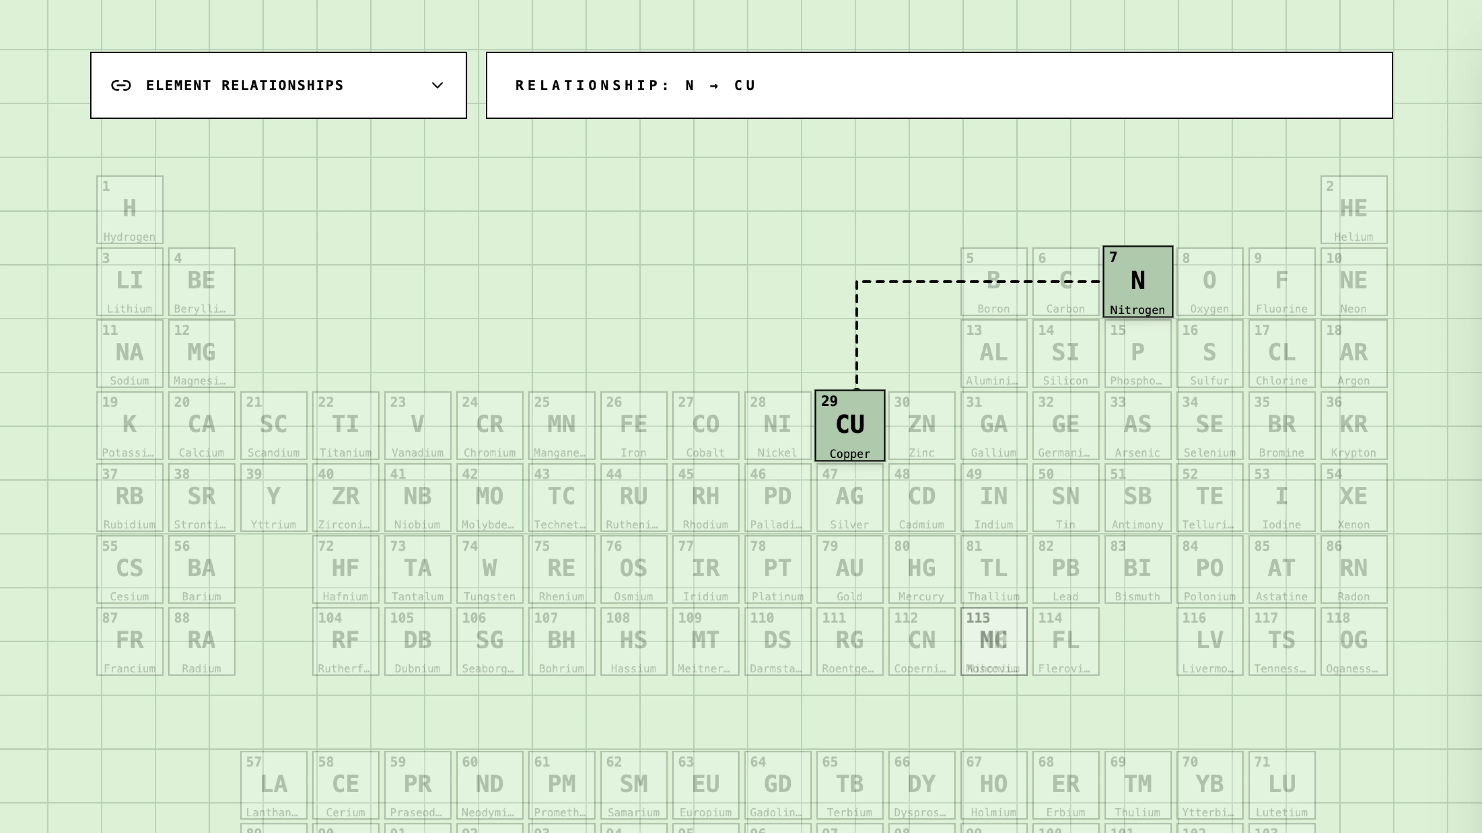Choose the Gold (AU) tile
The height and width of the screenshot is (833, 1482).
[850, 569]
